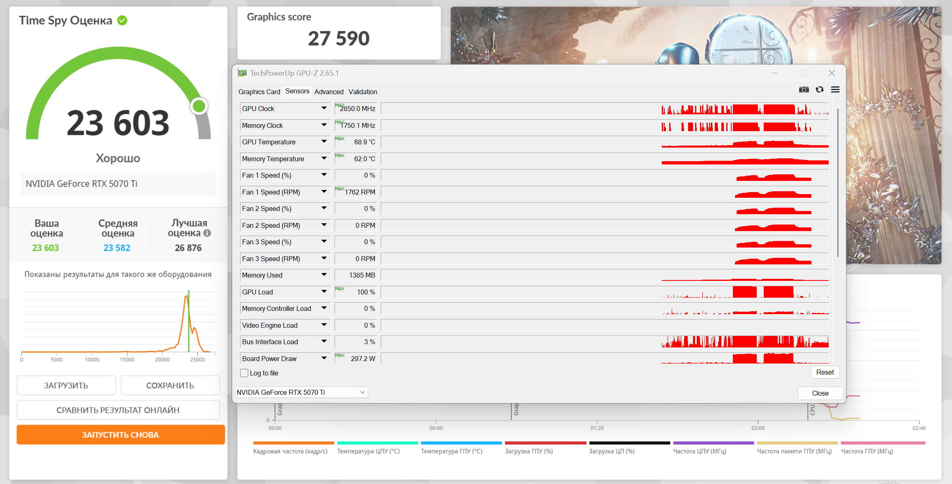The image size is (952, 484).
Task: Open the Board Power Draw dropdown arrow
Action: coord(324,358)
